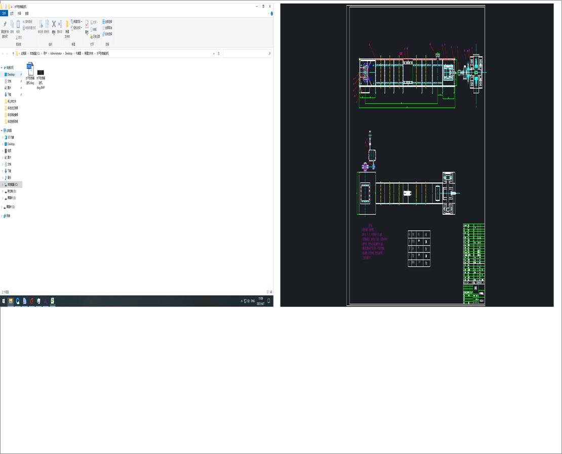Click the Copy path ribbon item
Viewport: 562px width, 454px height.
point(28,22)
